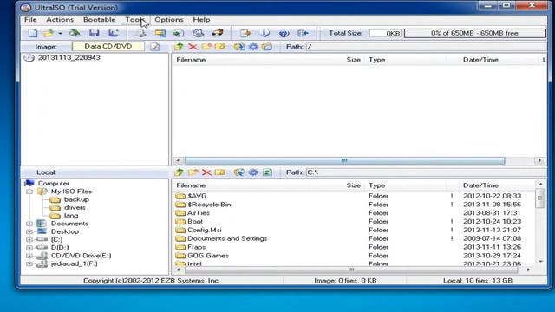Create new folder in image toolbar

206,47
